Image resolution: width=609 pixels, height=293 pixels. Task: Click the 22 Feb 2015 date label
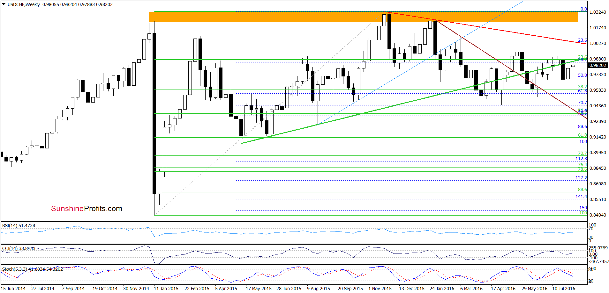(197, 289)
